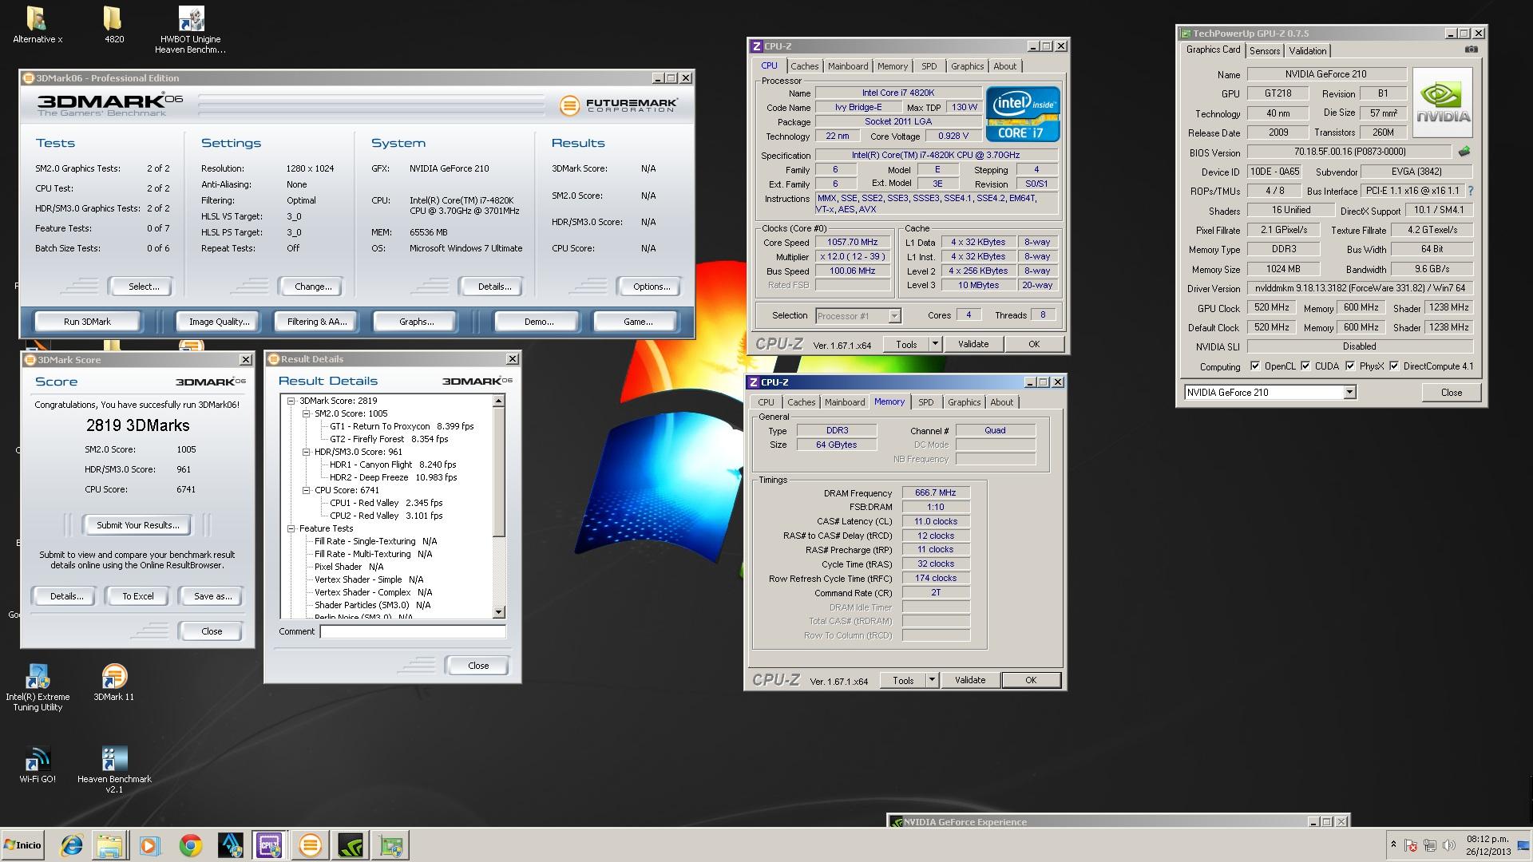1533x862 pixels.
Task: Open Action Center flag in the system tray
Action: 1411,845
